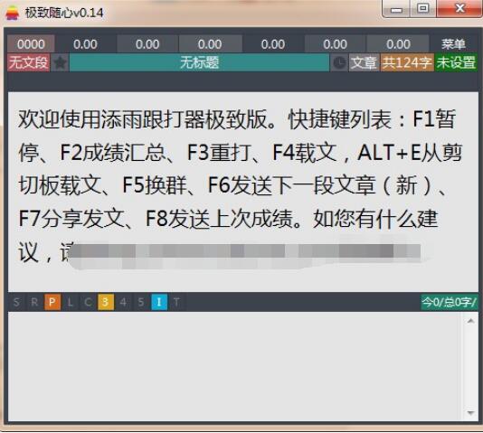Viewport: 483px width, 433px height.
Task: Click the 共124字 orange label
Action: coord(407,62)
